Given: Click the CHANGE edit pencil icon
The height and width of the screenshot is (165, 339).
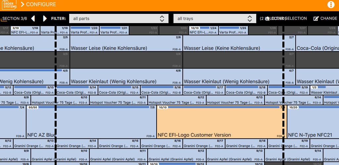Looking at the screenshot, I should pyautogui.click(x=316, y=18).
